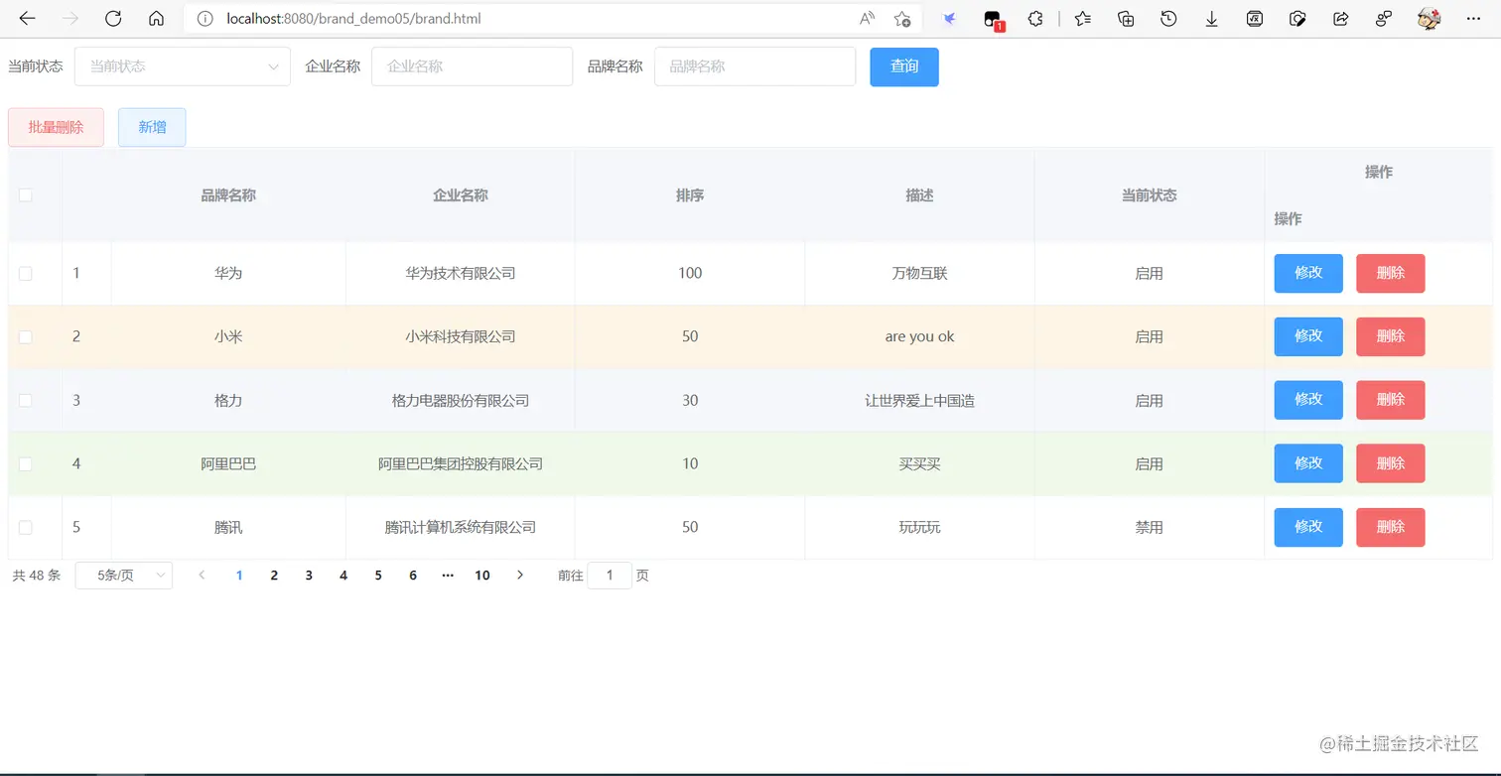1501x776 pixels.
Task: Click the browser address bar URL
Action: (x=353, y=19)
